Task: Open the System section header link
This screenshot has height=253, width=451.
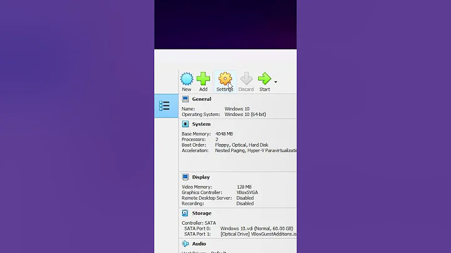Action: pos(201,124)
